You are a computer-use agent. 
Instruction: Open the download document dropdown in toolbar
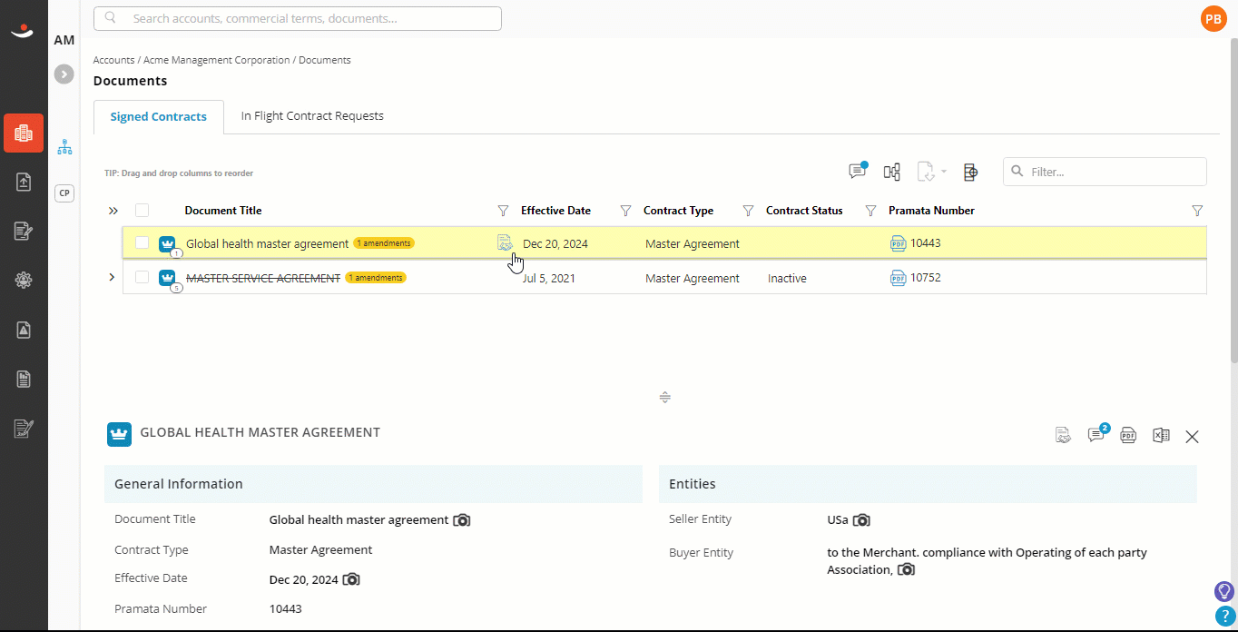pos(932,172)
